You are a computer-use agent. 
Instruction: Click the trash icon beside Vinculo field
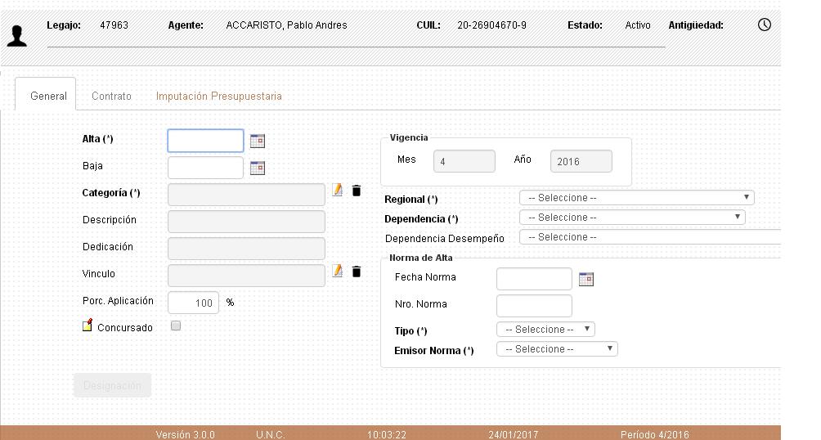[357, 272]
